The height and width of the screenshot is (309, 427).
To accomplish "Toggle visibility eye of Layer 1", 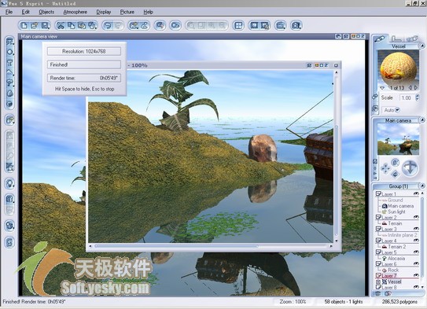I will pyautogui.click(x=416, y=193).
